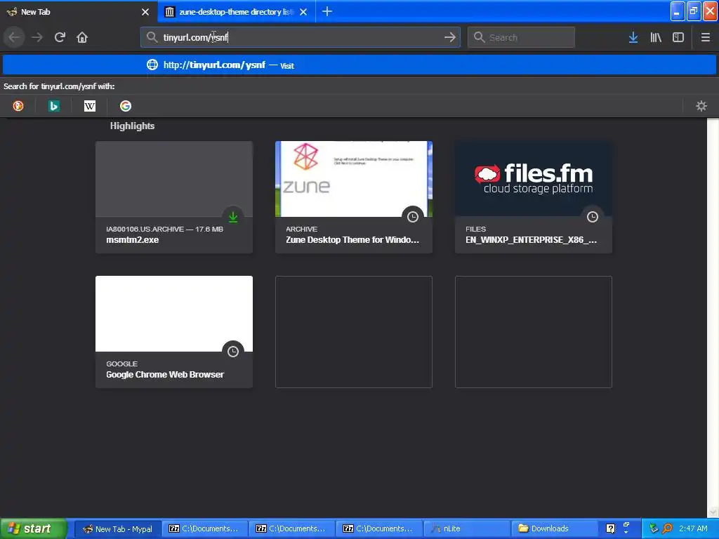Open the Google Chrome Web Browser highlight

[x=174, y=332]
